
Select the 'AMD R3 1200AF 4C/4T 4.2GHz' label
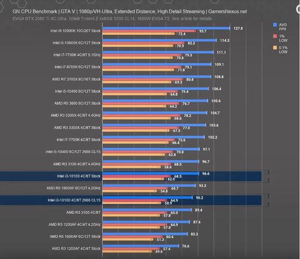[x=74, y=224]
